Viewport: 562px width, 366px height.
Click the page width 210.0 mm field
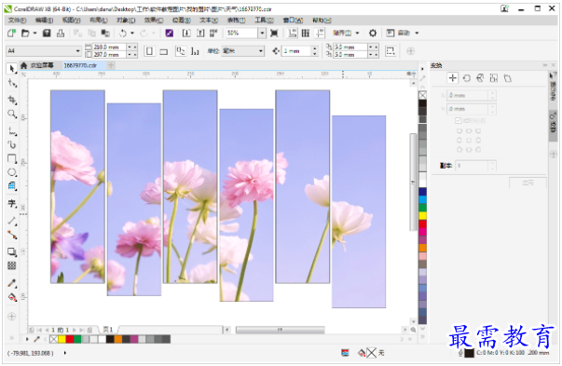click(x=109, y=47)
